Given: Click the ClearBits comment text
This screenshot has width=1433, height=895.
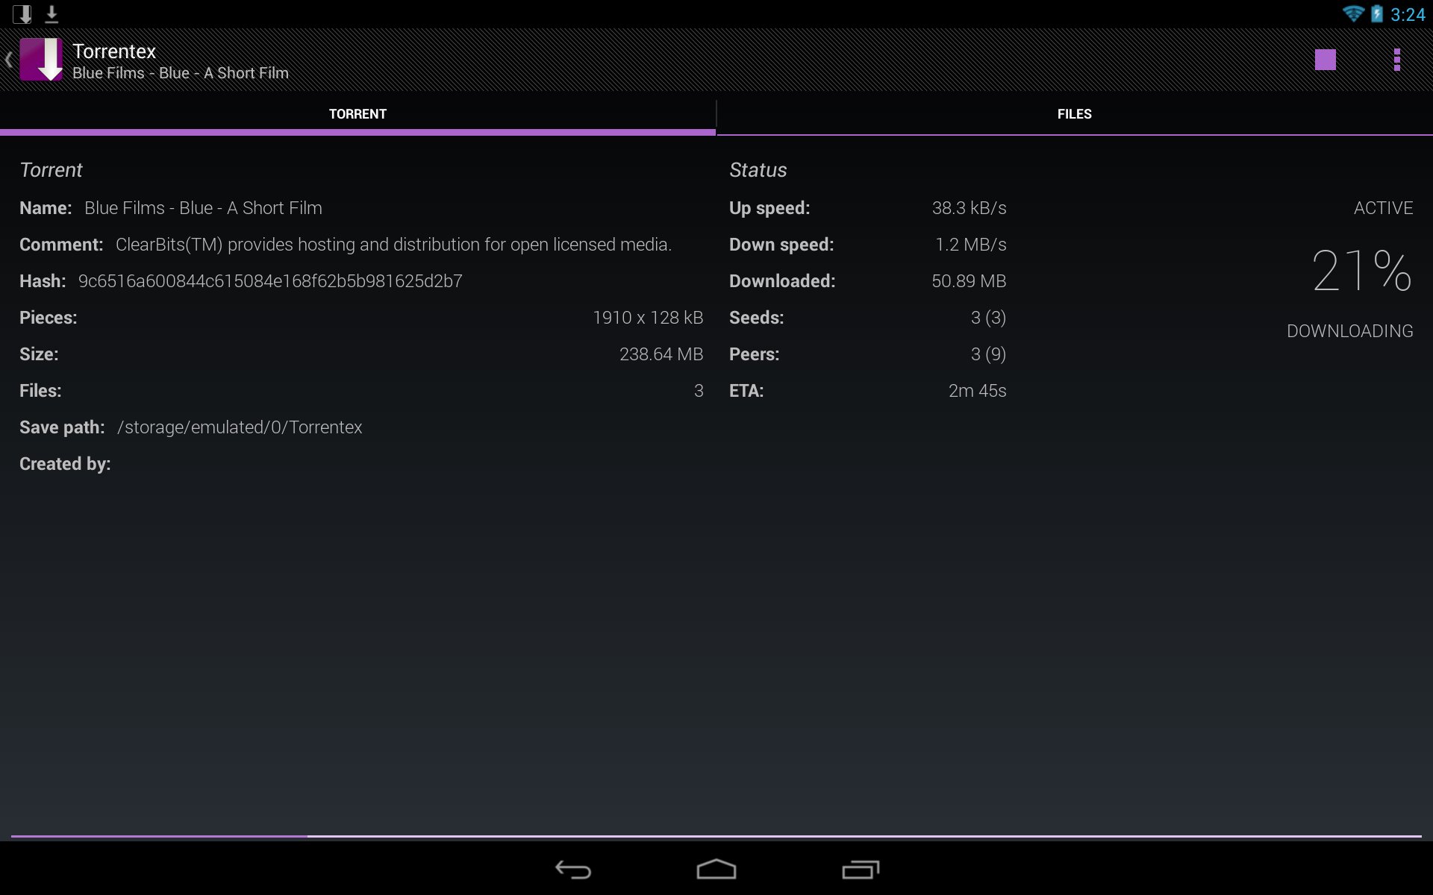Looking at the screenshot, I should 393,245.
